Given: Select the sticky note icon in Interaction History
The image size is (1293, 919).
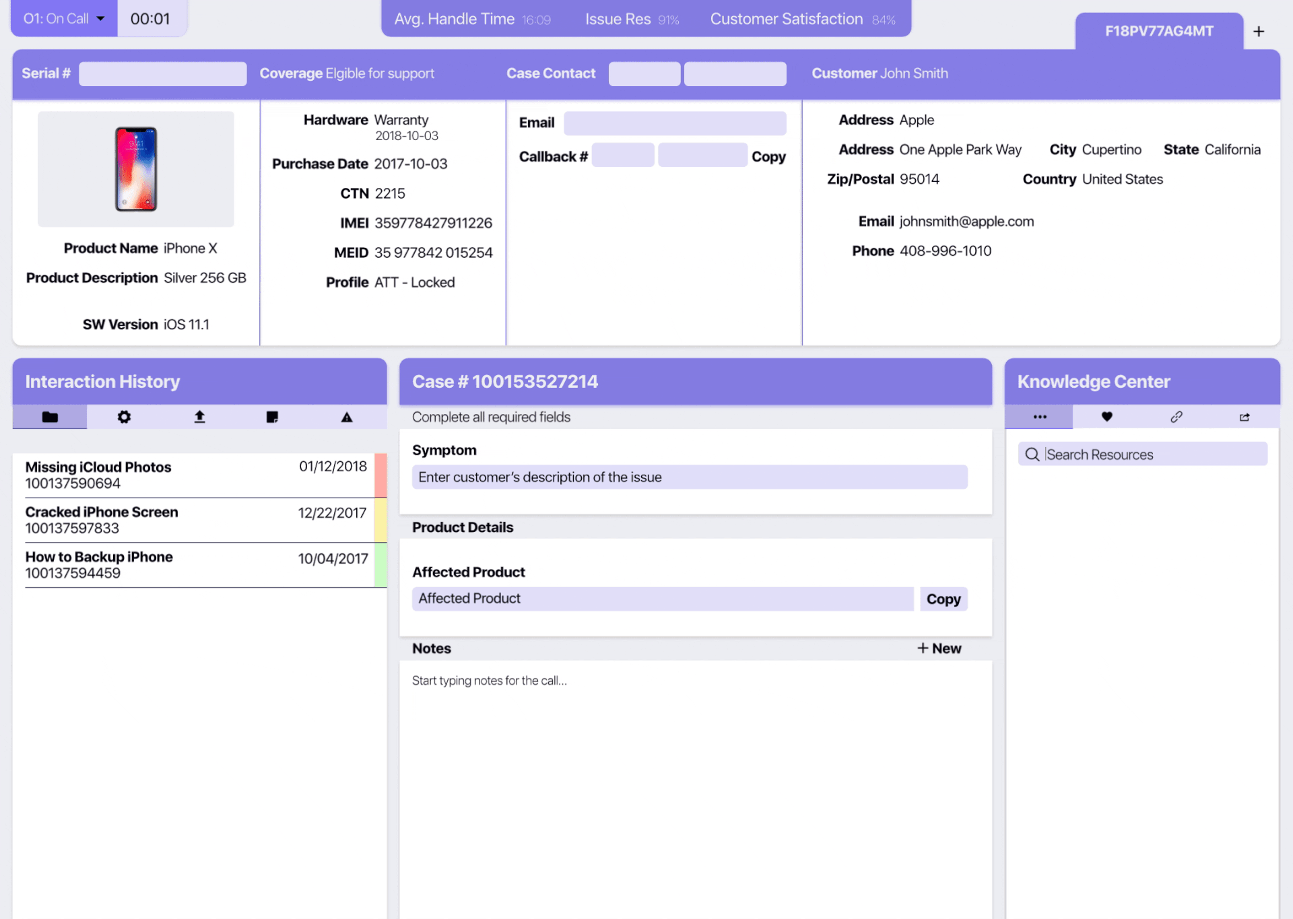Looking at the screenshot, I should [272, 417].
